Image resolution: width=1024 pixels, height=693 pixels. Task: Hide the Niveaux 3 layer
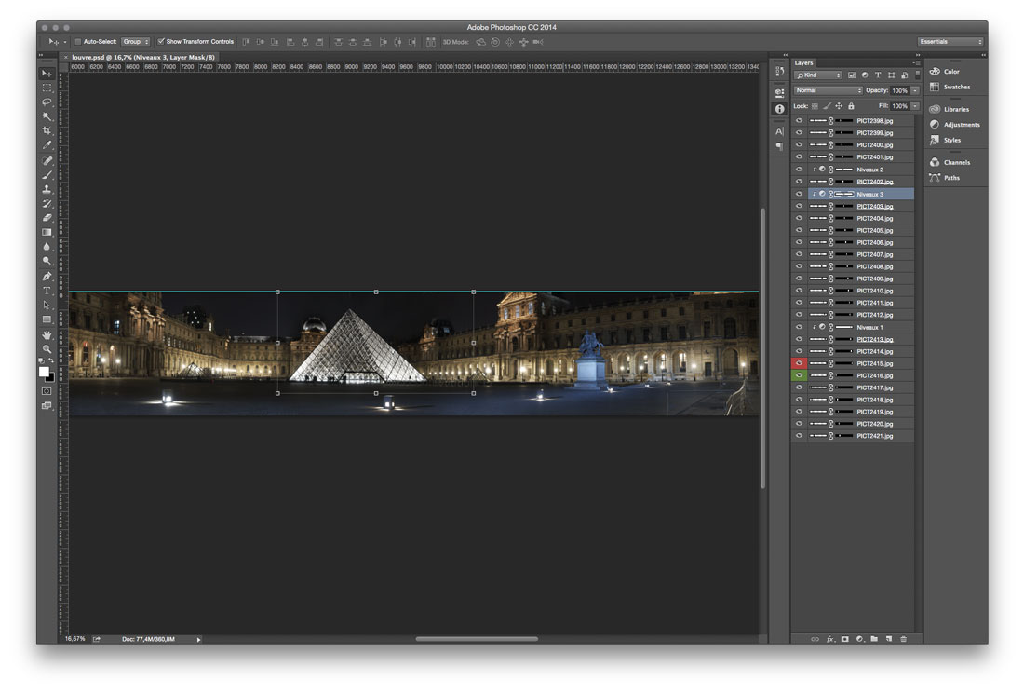(x=799, y=194)
